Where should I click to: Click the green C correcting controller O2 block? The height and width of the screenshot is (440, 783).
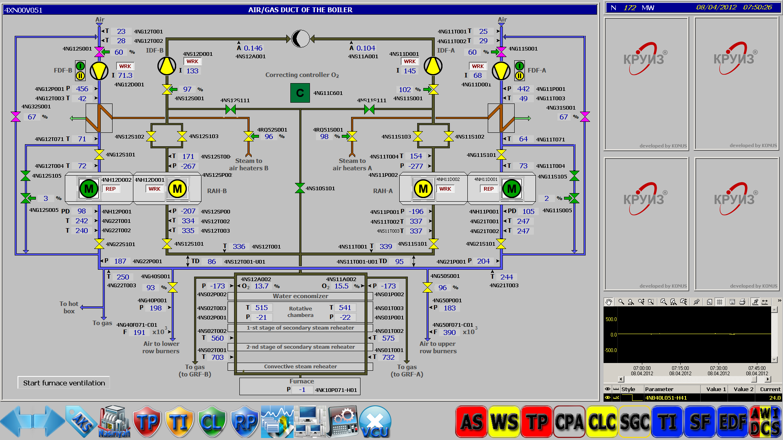[x=300, y=93]
